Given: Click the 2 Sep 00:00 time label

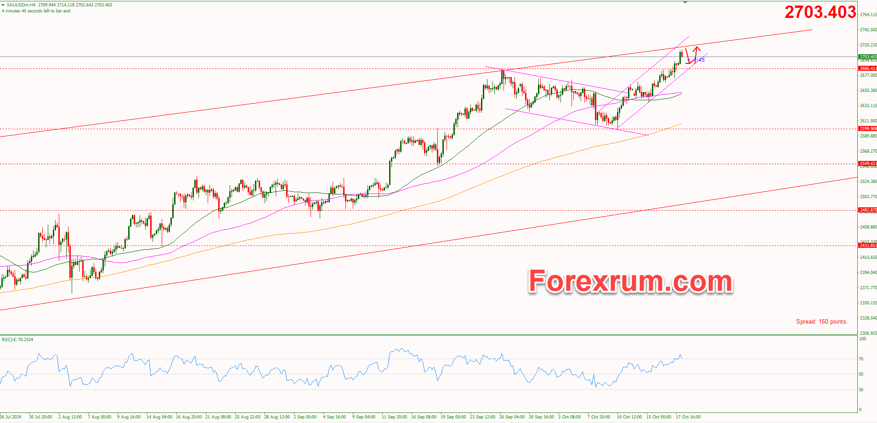Looking at the screenshot, I should click(x=305, y=417).
